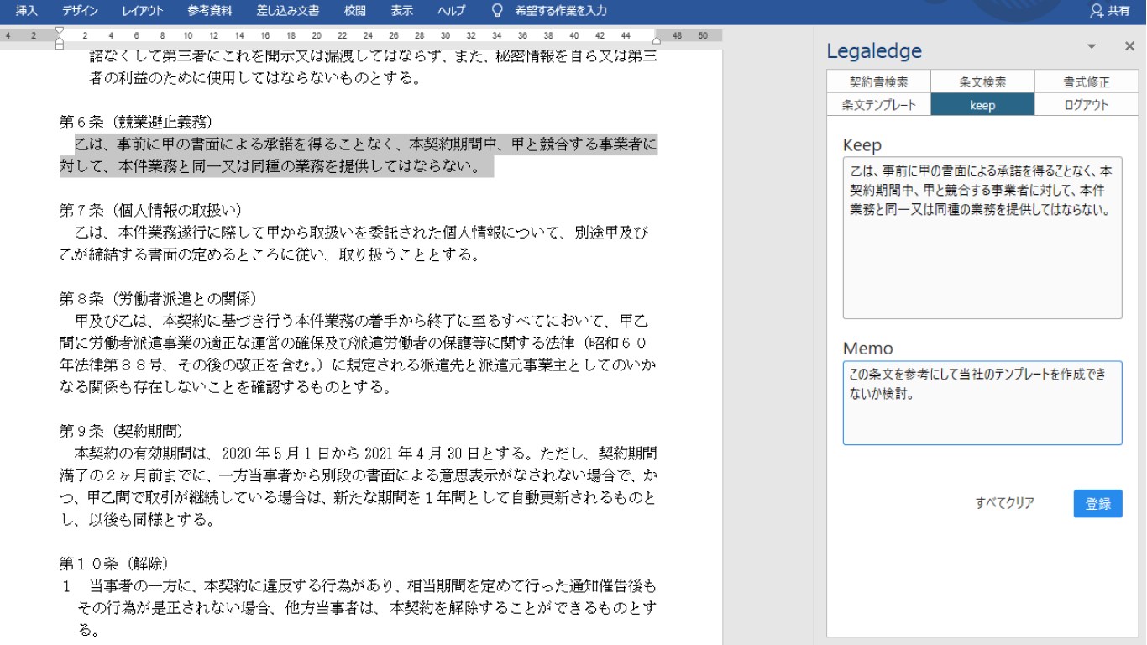The image size is (1147, 645).
Task: Click the heading 第7条（個人情報の取扱い）
Action: point(149,210)
